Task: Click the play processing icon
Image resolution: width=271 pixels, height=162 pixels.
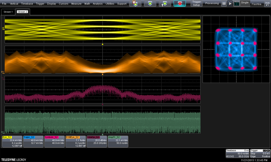Action: pyautogui.click(x=230, y=4)
